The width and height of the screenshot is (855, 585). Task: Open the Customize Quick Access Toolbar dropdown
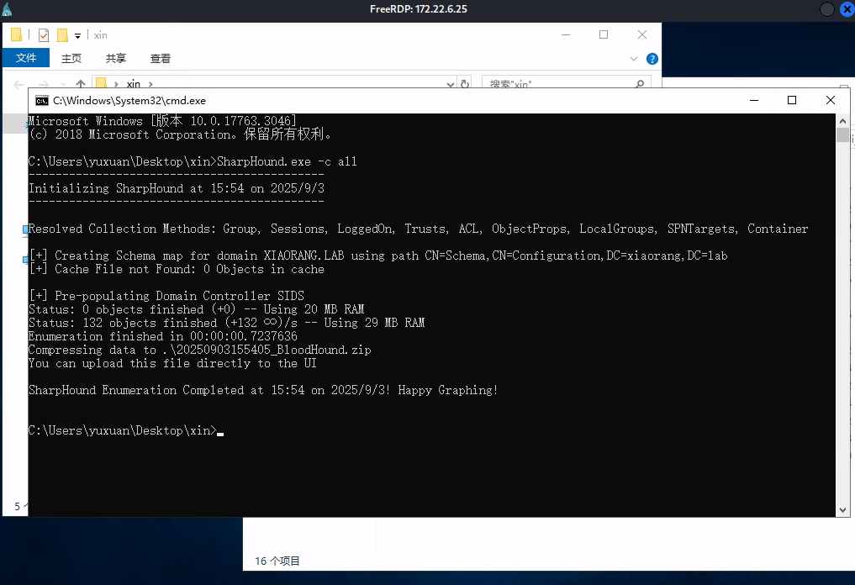(x=77, y=36)
